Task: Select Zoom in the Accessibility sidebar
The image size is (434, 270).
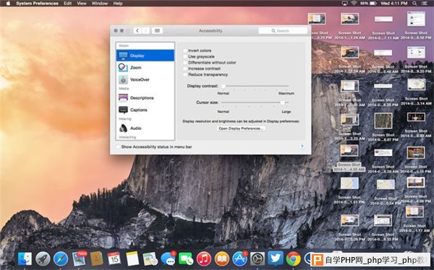Action: (x=145, y=67)
